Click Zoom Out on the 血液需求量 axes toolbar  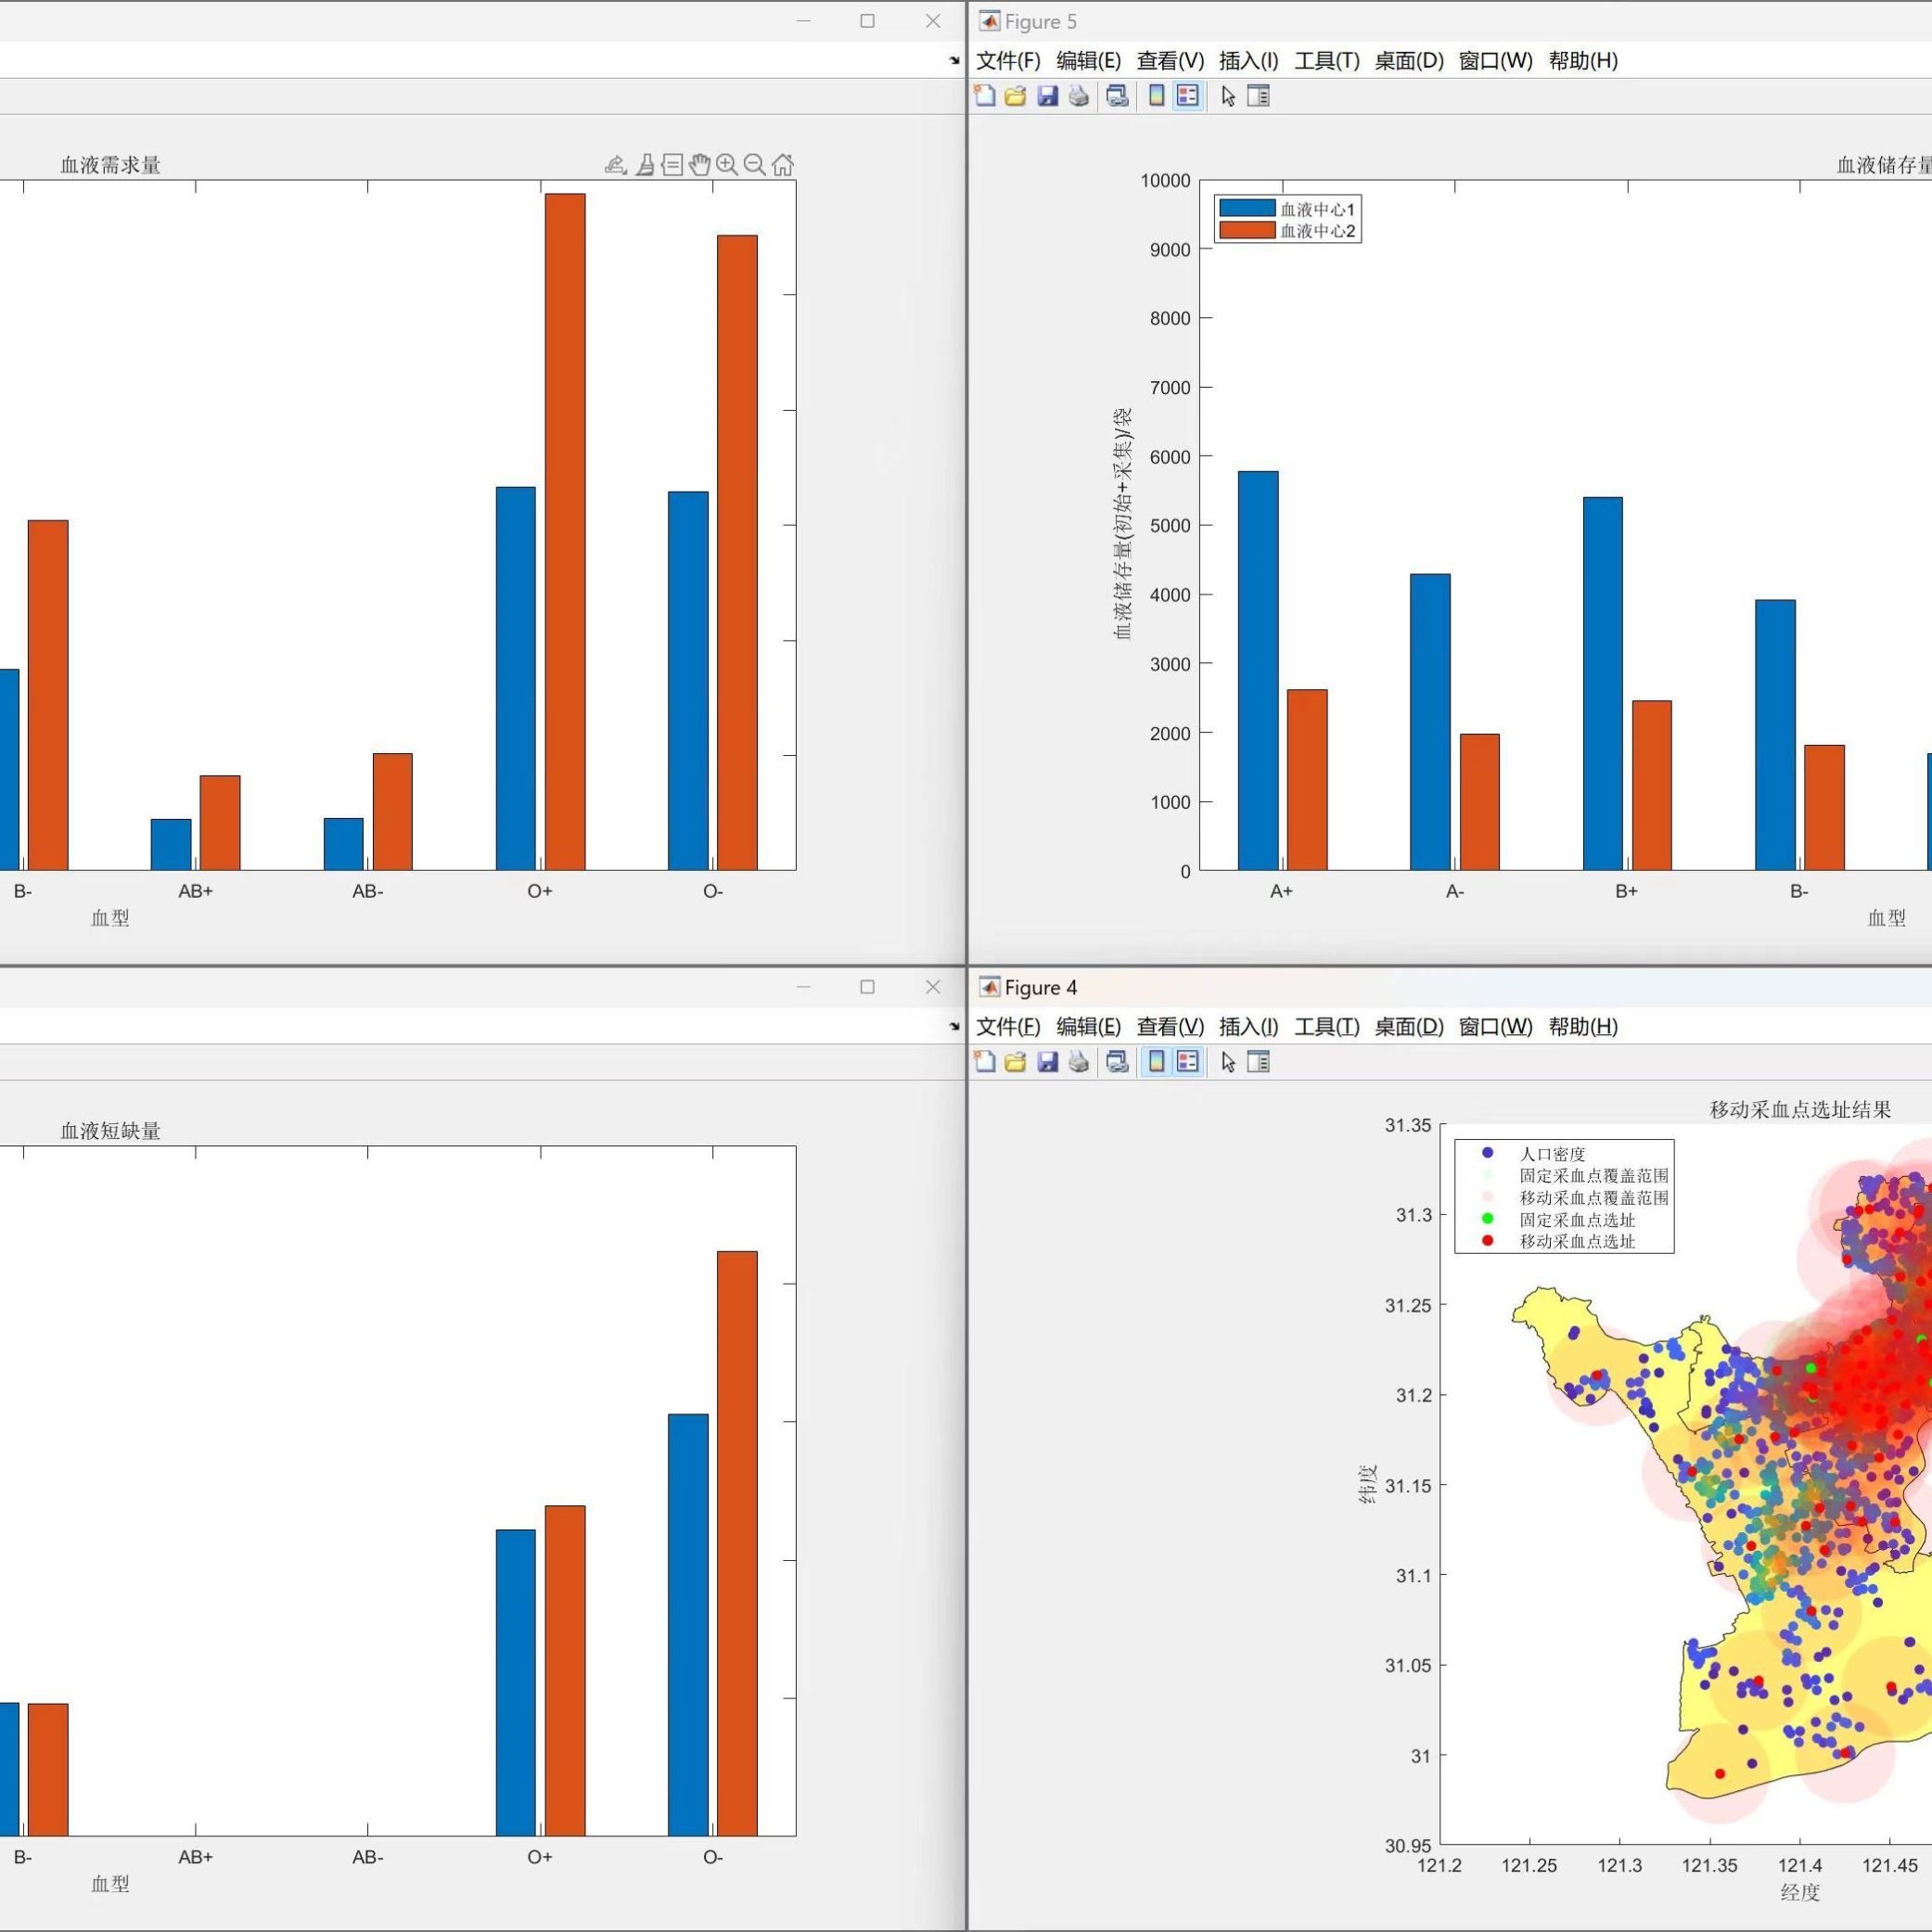click(x=755, y=165)
